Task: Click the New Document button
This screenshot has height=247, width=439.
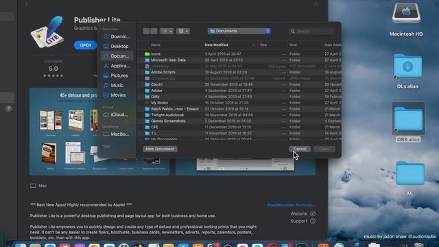Action: tap(160, 149)
